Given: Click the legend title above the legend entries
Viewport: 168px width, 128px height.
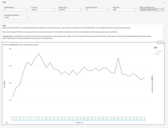Looking at the screenshot, I should click(156, 48).
